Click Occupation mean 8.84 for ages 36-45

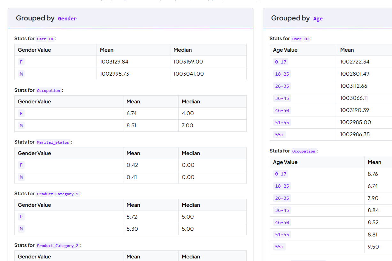coord(373,210)
